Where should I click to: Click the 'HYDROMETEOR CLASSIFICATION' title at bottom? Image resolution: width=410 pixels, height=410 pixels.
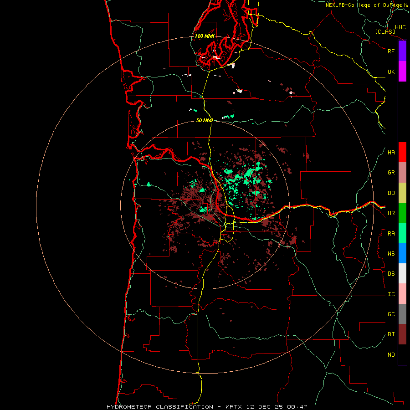click(160, 407)
